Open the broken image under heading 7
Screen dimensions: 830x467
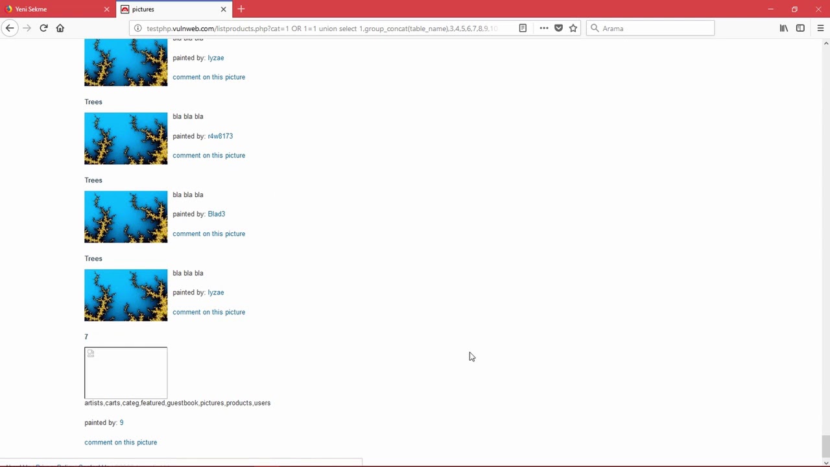tap(126, 373)
